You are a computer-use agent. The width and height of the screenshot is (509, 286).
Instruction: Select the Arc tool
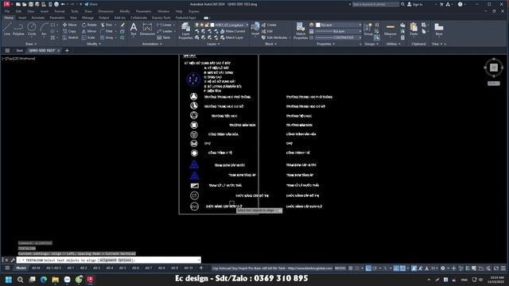[x=44, y=29]
